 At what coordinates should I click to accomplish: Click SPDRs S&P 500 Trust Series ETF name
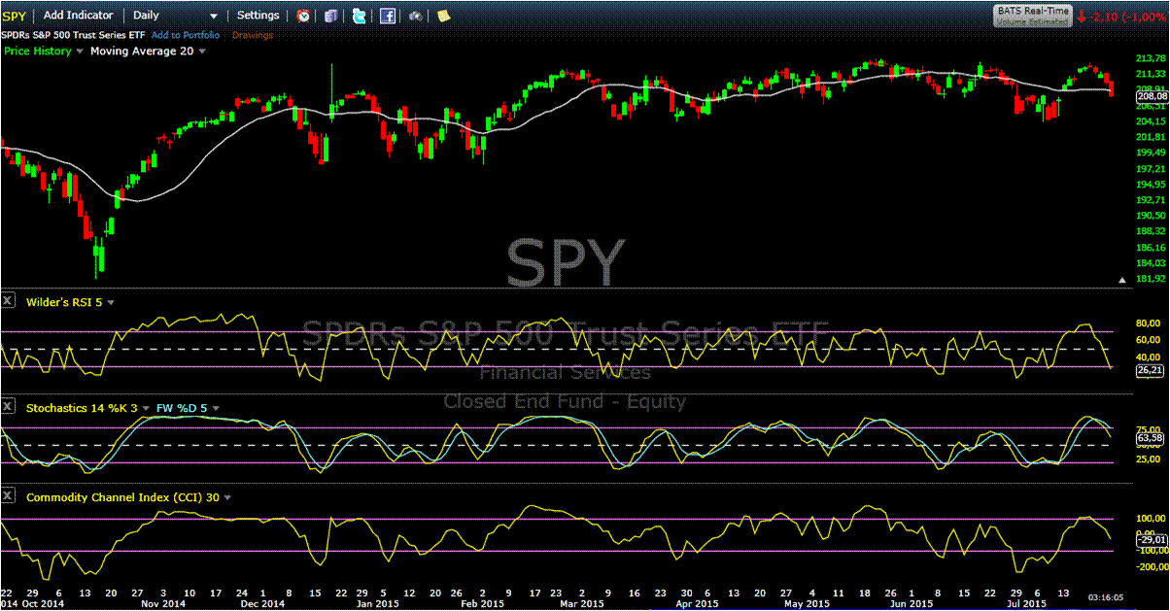coord(74,35)
